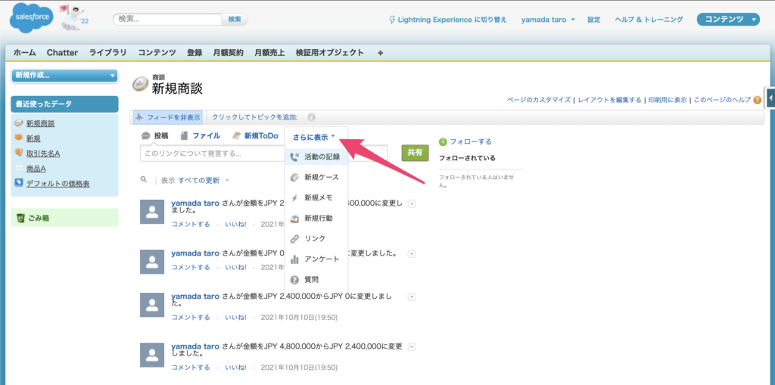
Task: Click the green 共有 button
Action: point(415,153)
